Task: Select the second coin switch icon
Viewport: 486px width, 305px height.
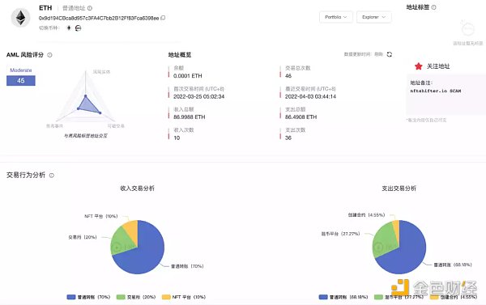Action: tap(78, 28)
